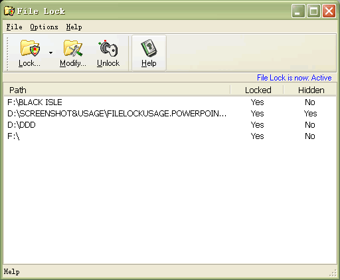The width and height of the screenshot is (340, 280).
Task: Click the window resize grip corner
Action: [x=333, y=273]
